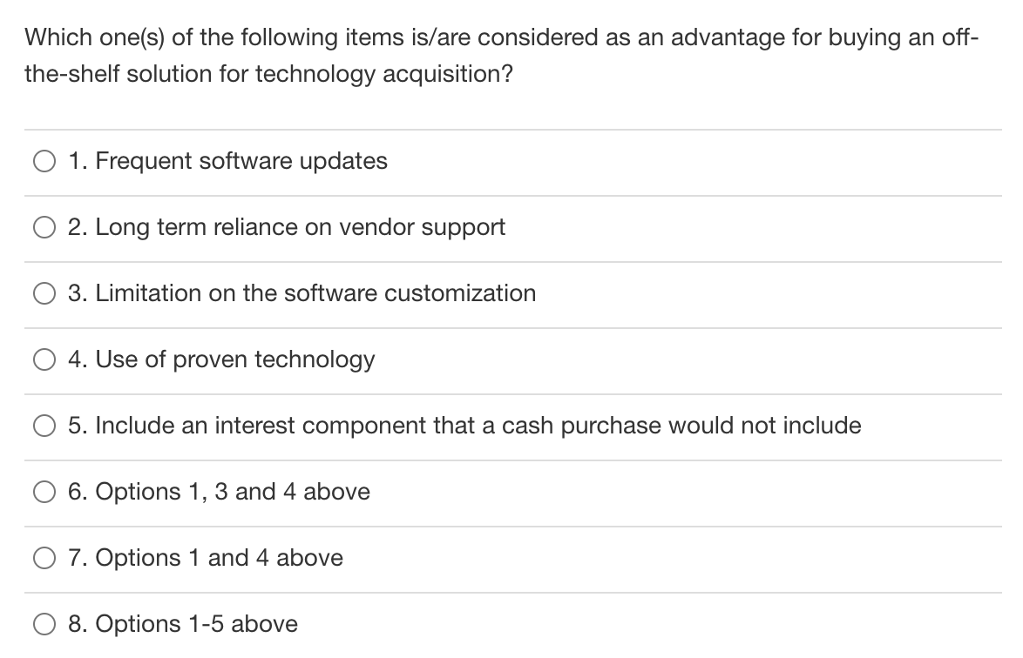Click the text '3. Limitation on the software customization'
This screenshot has height=658, width=1023.
coord(302,293)
